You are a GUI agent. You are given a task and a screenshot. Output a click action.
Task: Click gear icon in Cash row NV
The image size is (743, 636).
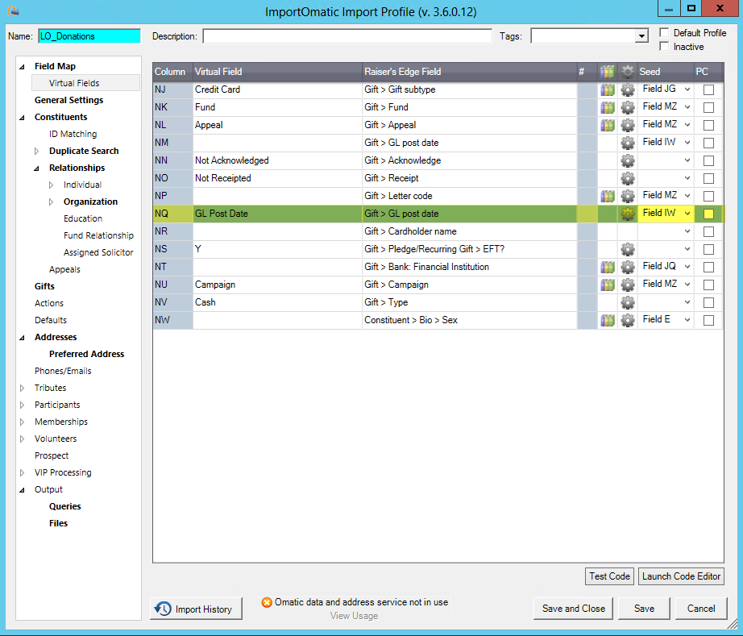click(628, 302)
